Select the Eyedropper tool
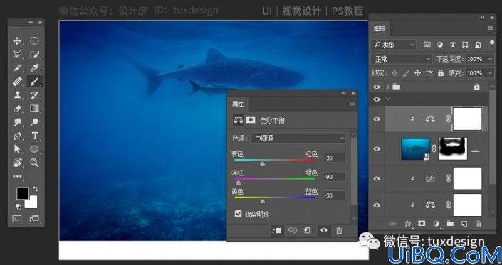This screenshot has width=502, height=265. pyautogui.click(x=34, y=68)
